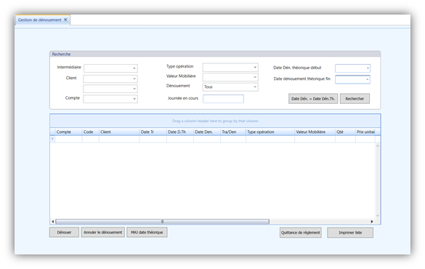Open the Client dropdown beside its label
This screenshot has width=425, height=269.
click(110, 79)
